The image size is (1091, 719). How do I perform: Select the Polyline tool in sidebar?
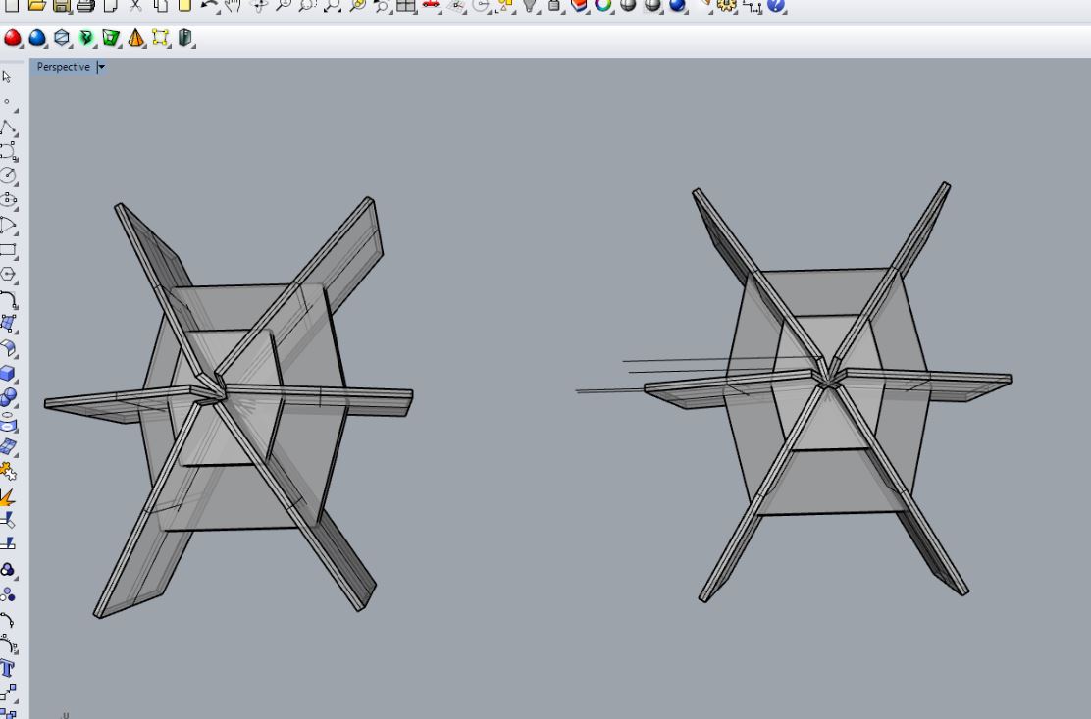(9, 128)
